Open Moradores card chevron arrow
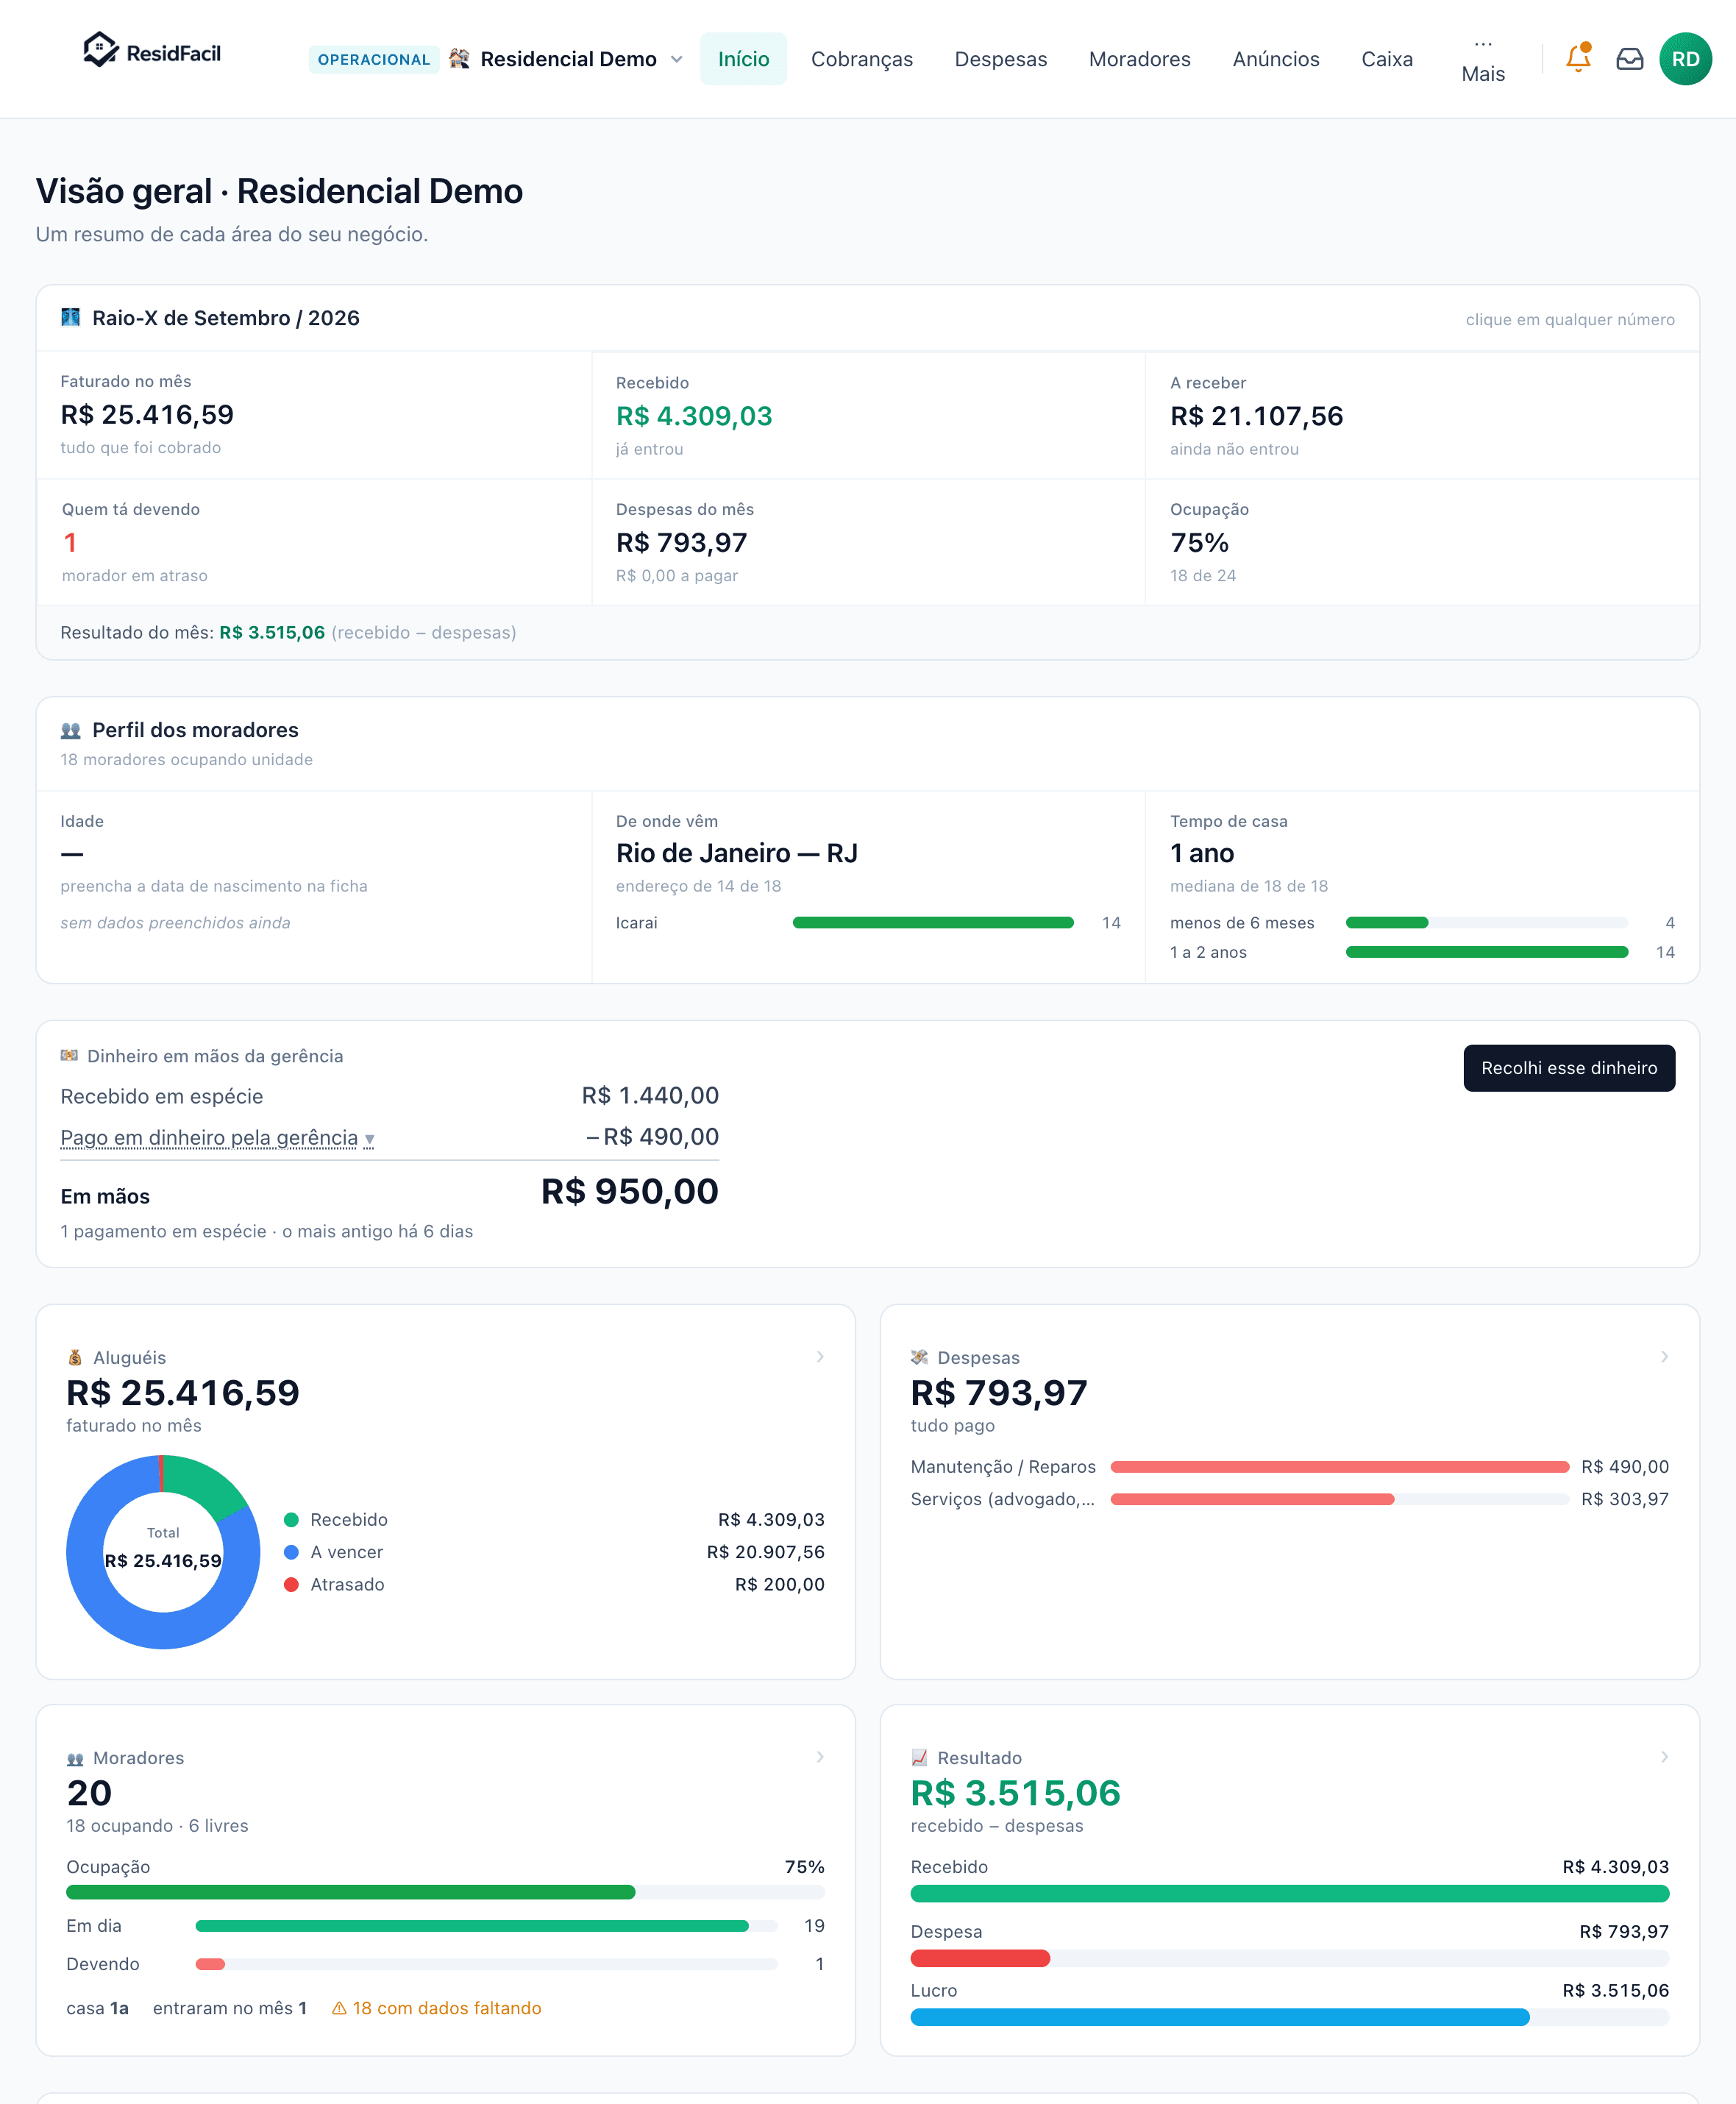 (820, 1757)
